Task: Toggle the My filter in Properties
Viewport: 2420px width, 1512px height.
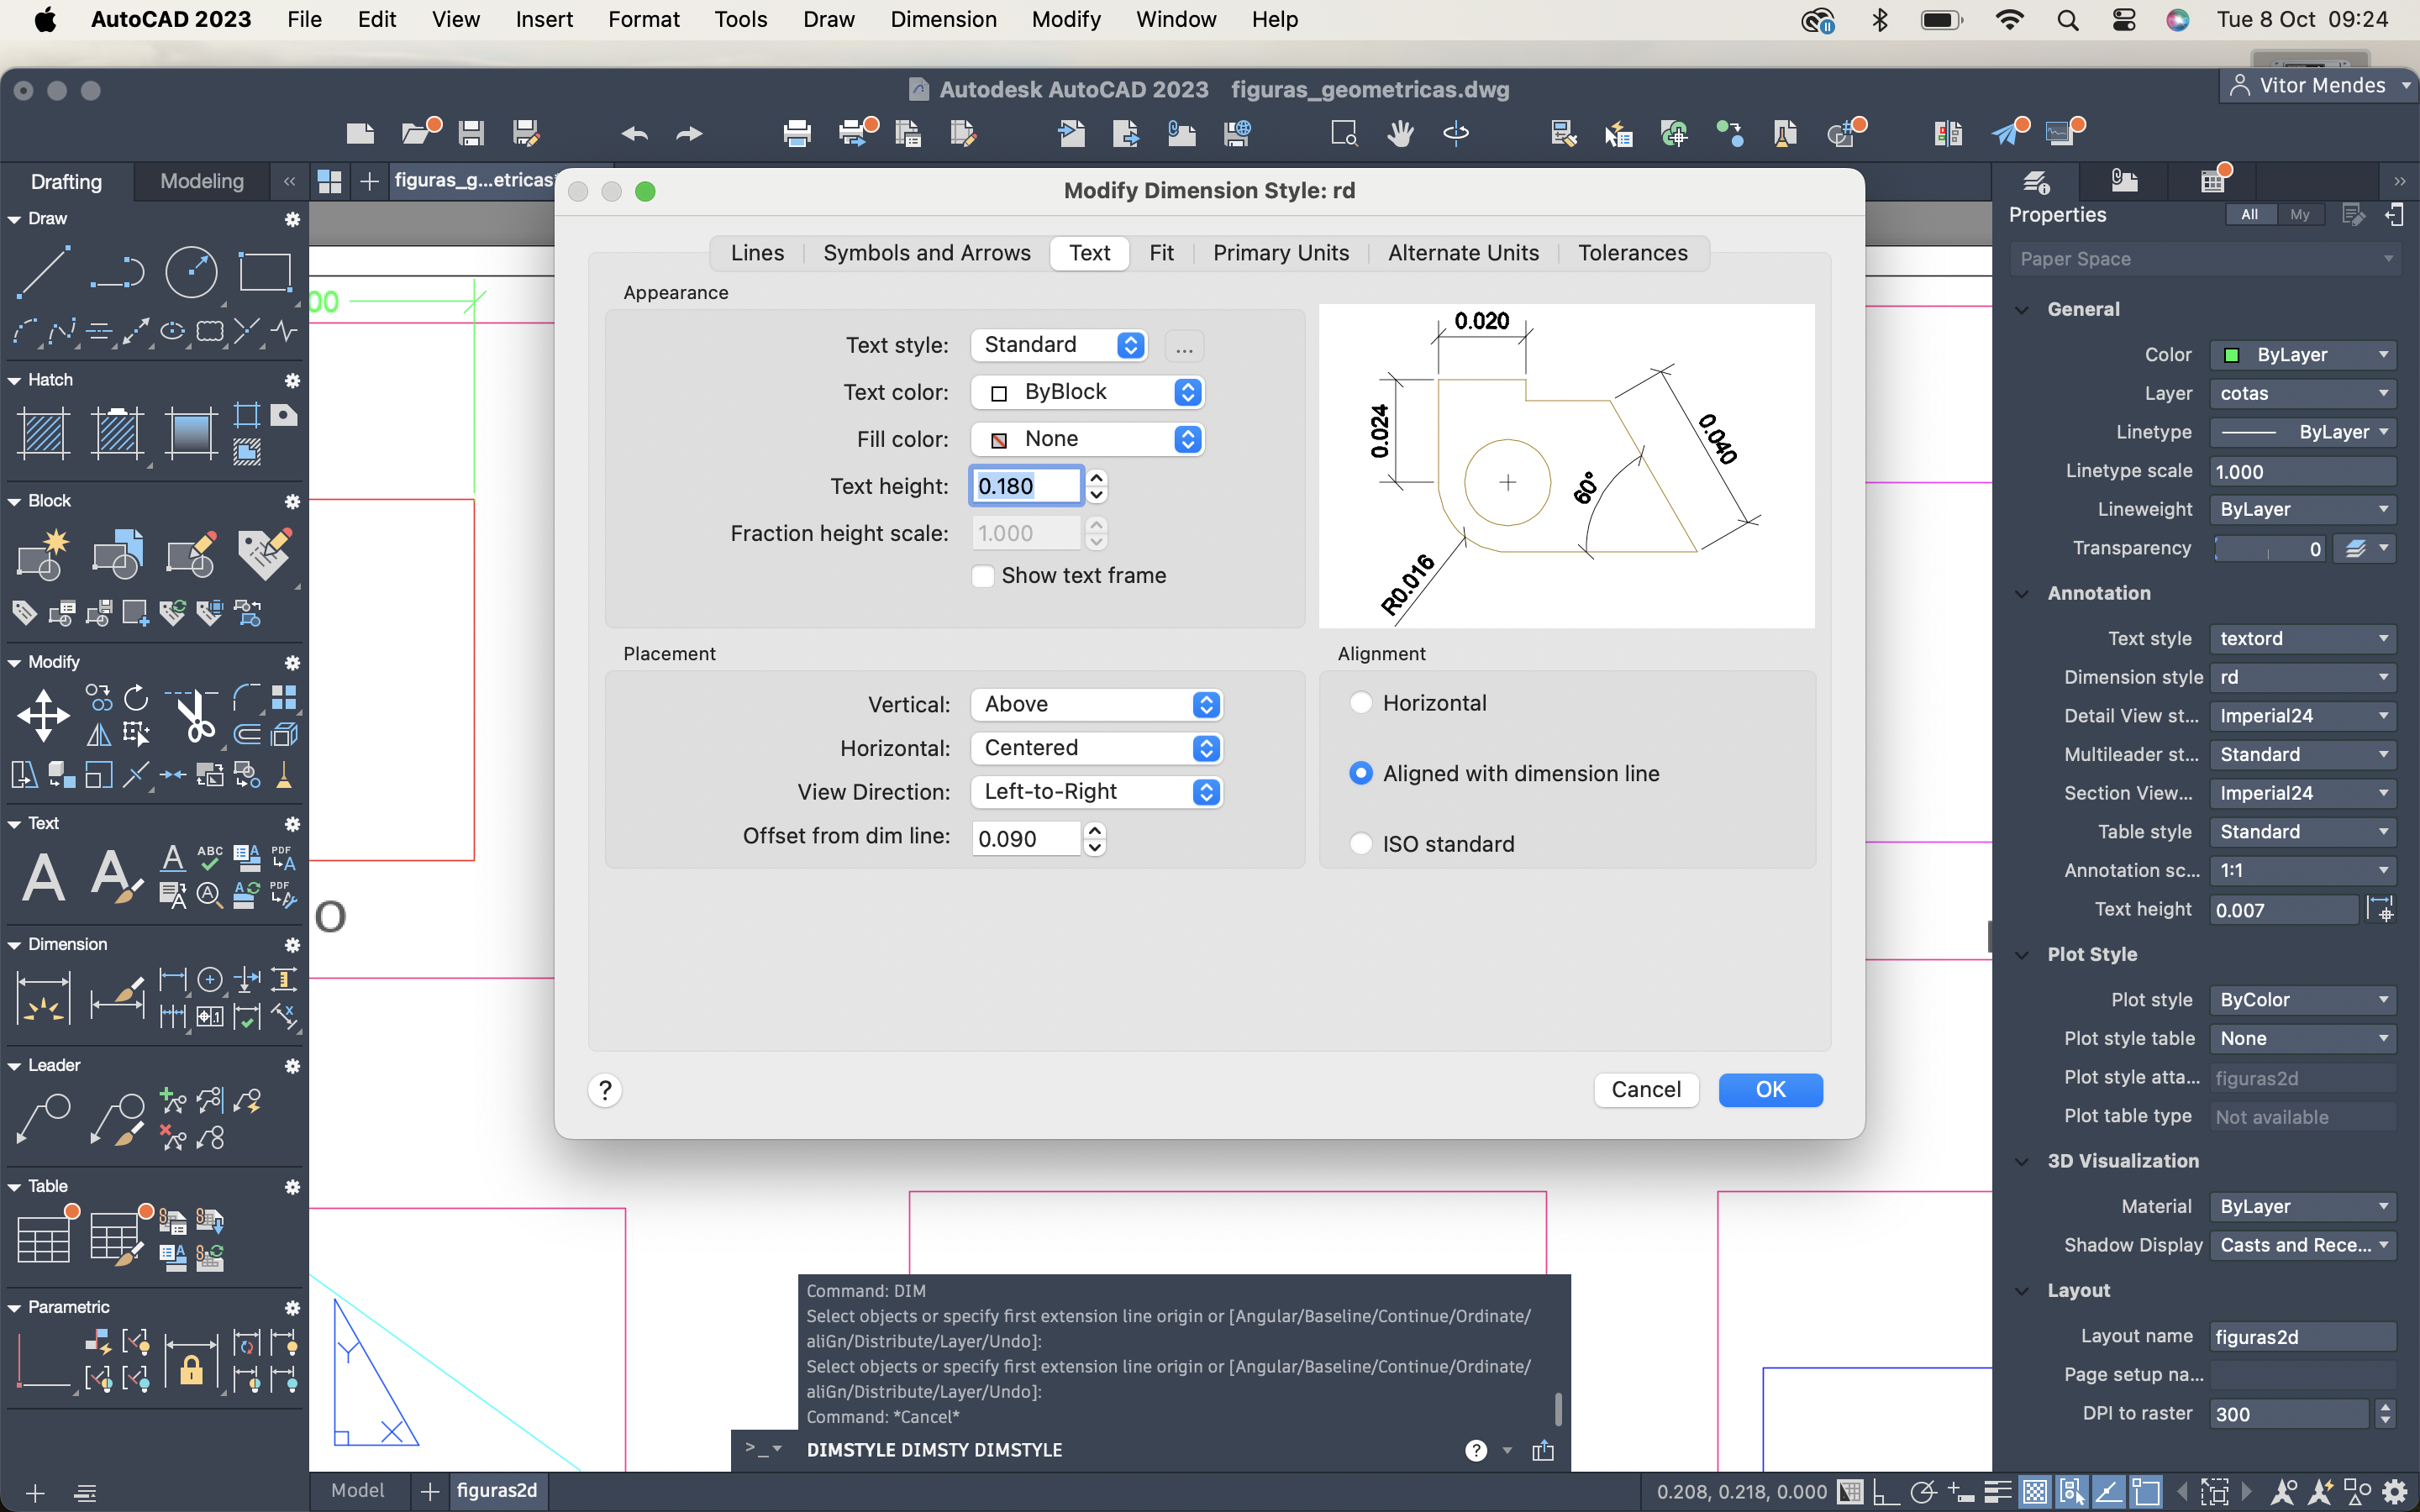Action: [2300, 215]
